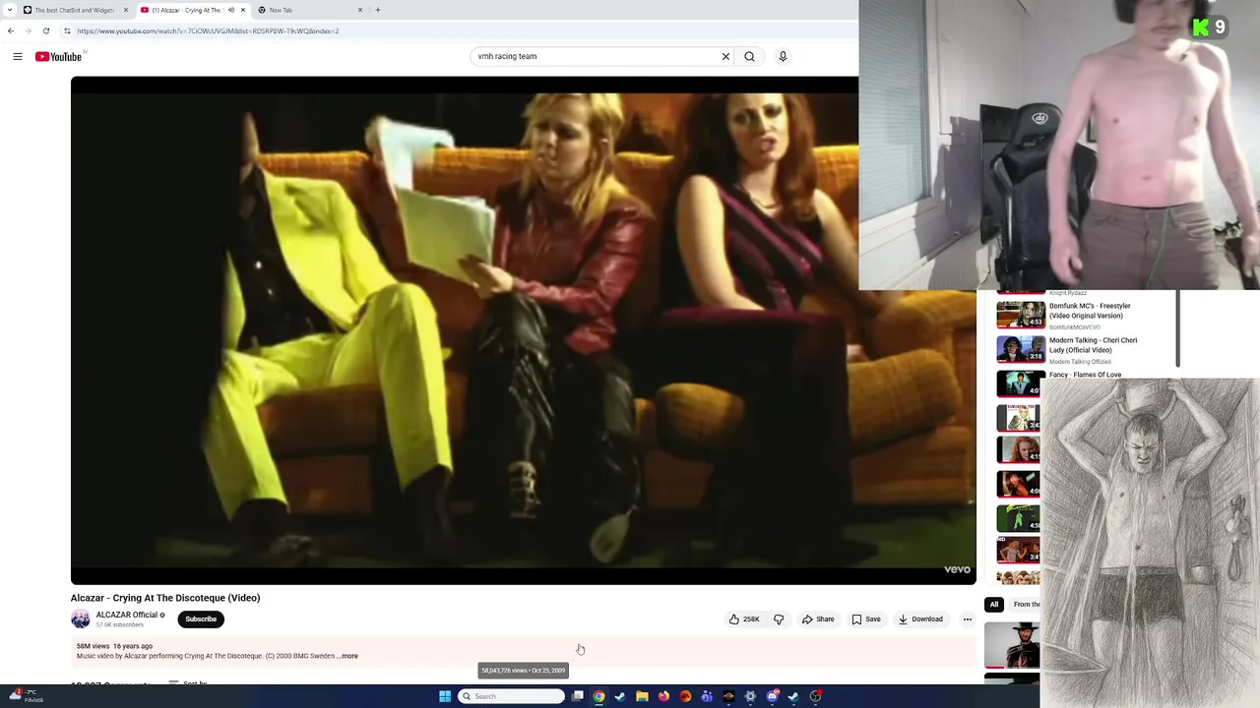Reload the page with the refresh icon
Screen dimensions: 1260x708
point(45,30)
